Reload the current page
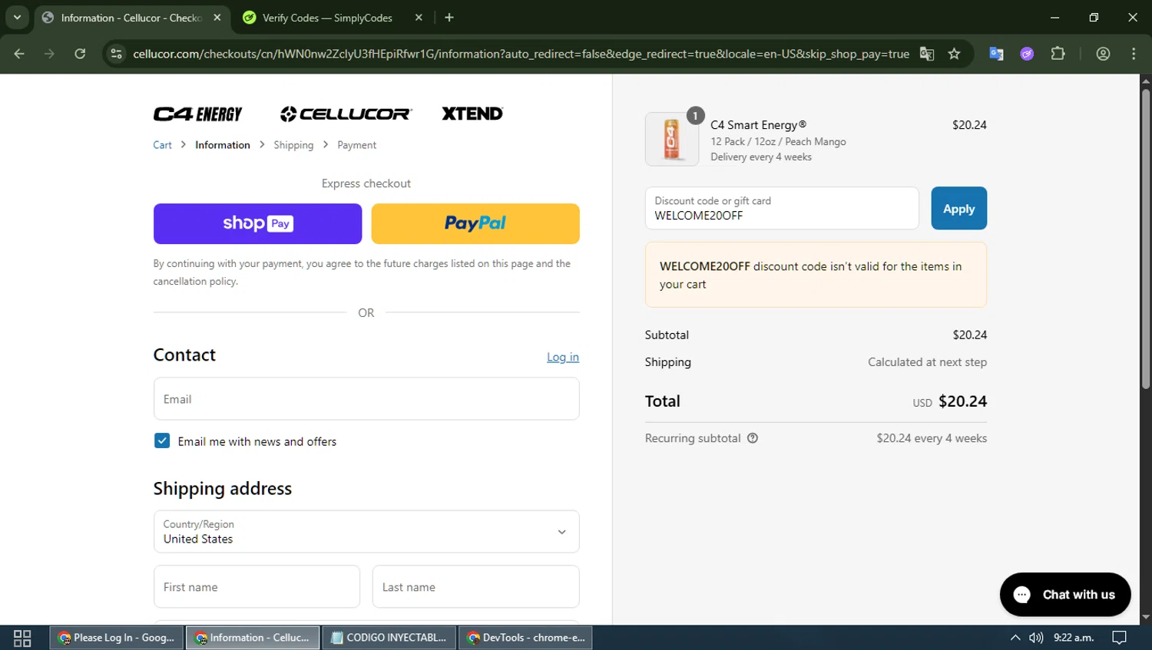 click(80, 54)
